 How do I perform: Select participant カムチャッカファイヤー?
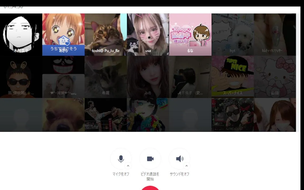(x=275, y=35)
